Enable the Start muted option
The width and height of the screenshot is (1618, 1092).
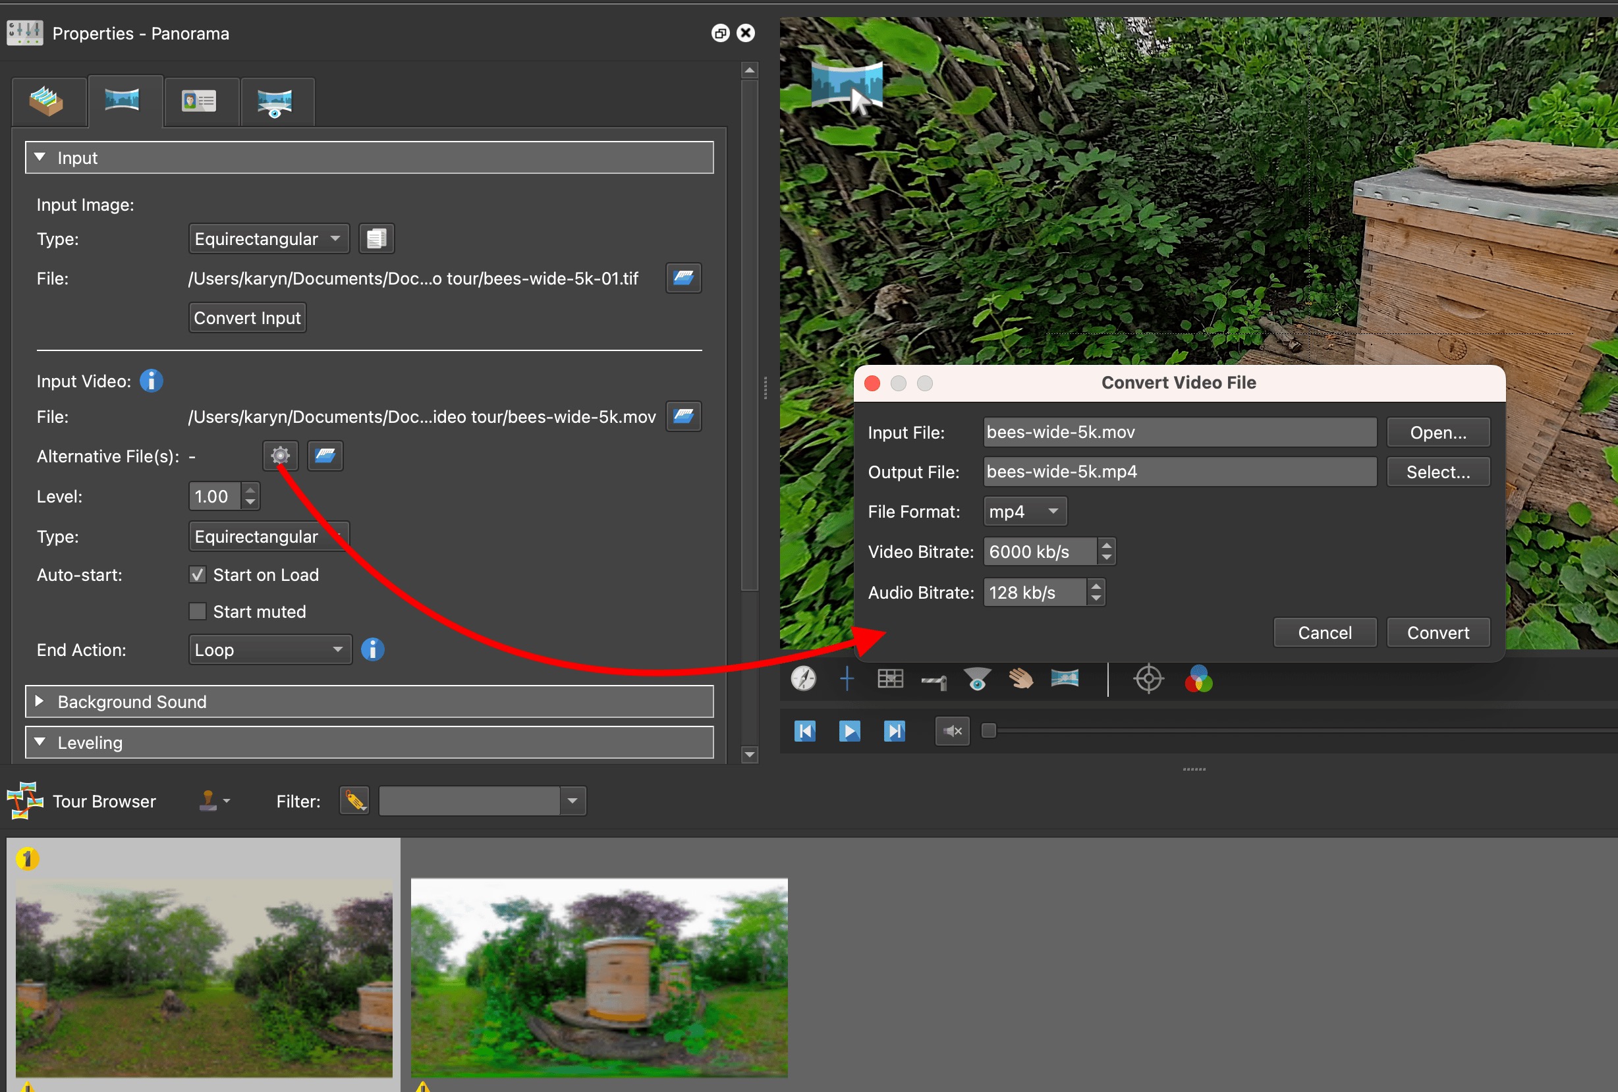pos(197,611)
